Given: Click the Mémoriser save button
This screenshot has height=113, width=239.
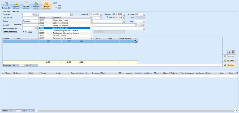Looking at the screenshot, I should click(x=229, y=65).
